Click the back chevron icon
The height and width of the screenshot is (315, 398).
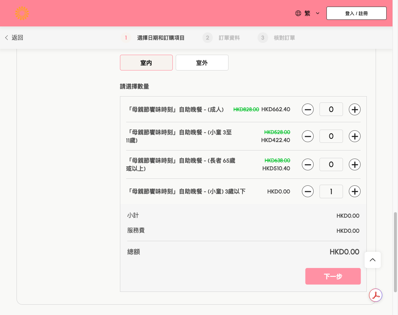coord(7,37)
